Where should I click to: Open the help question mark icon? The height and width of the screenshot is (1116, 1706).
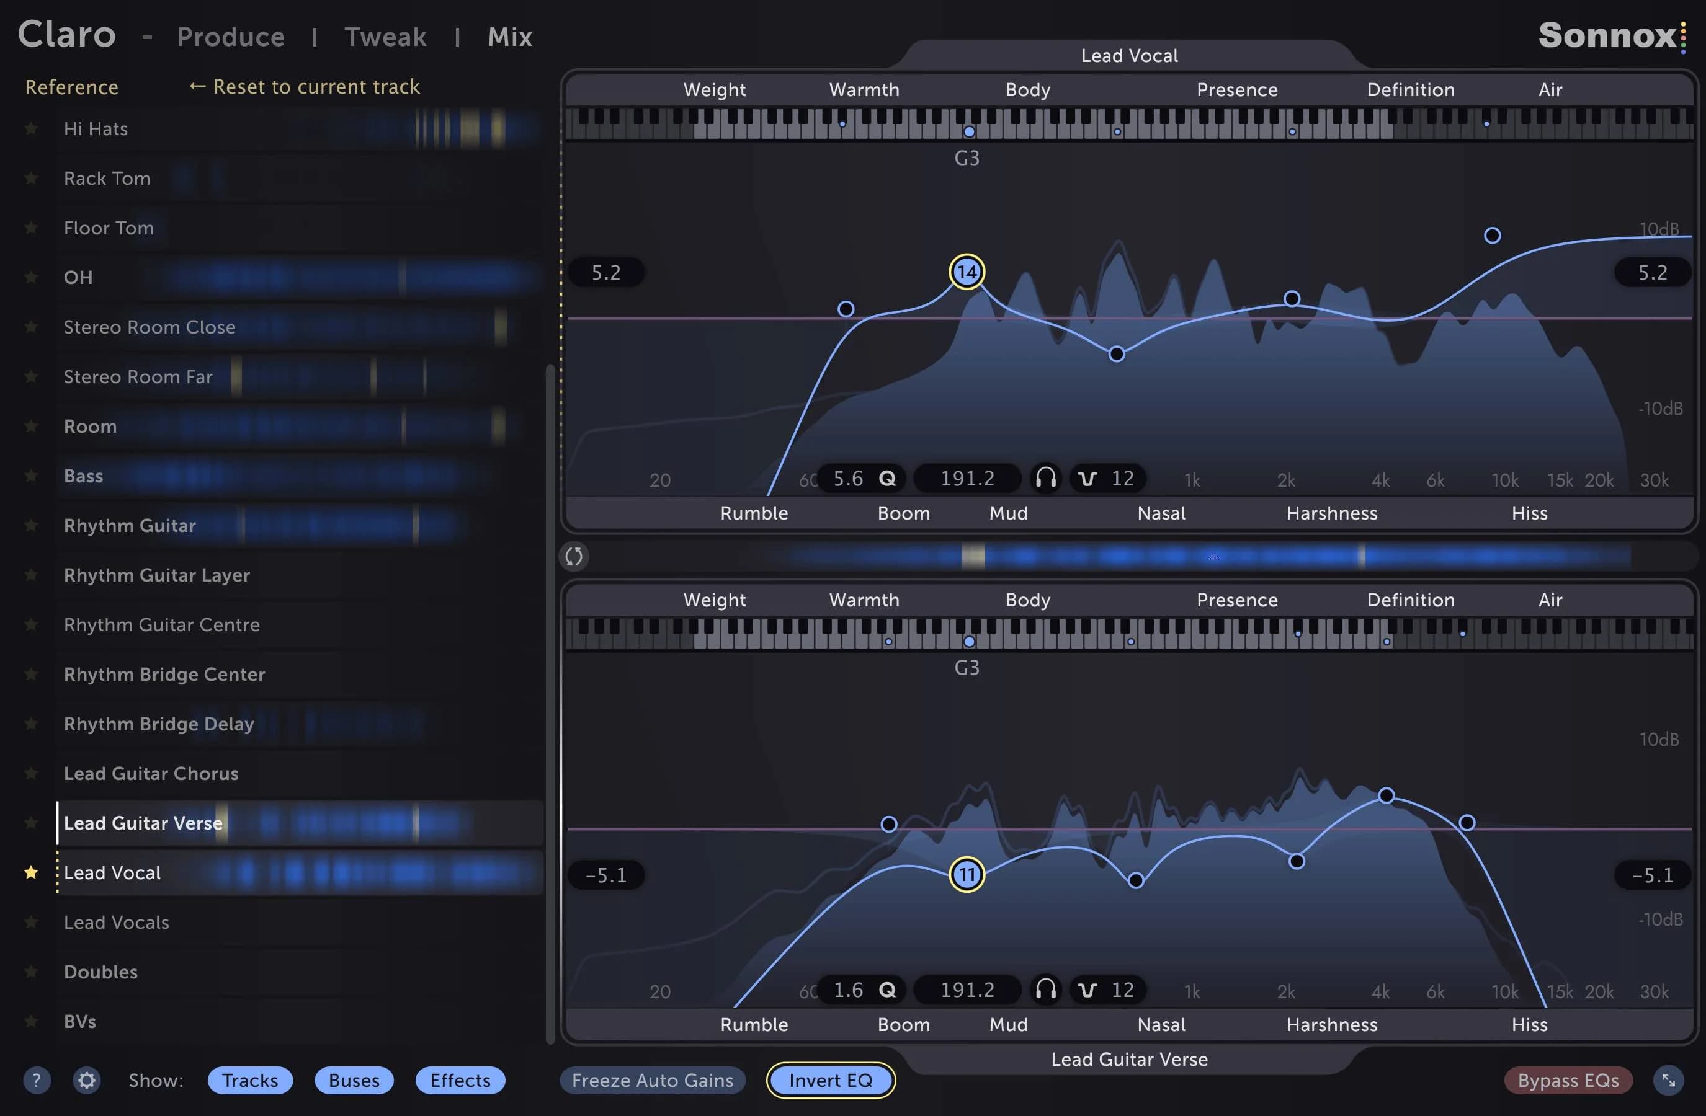(37, 1080)
